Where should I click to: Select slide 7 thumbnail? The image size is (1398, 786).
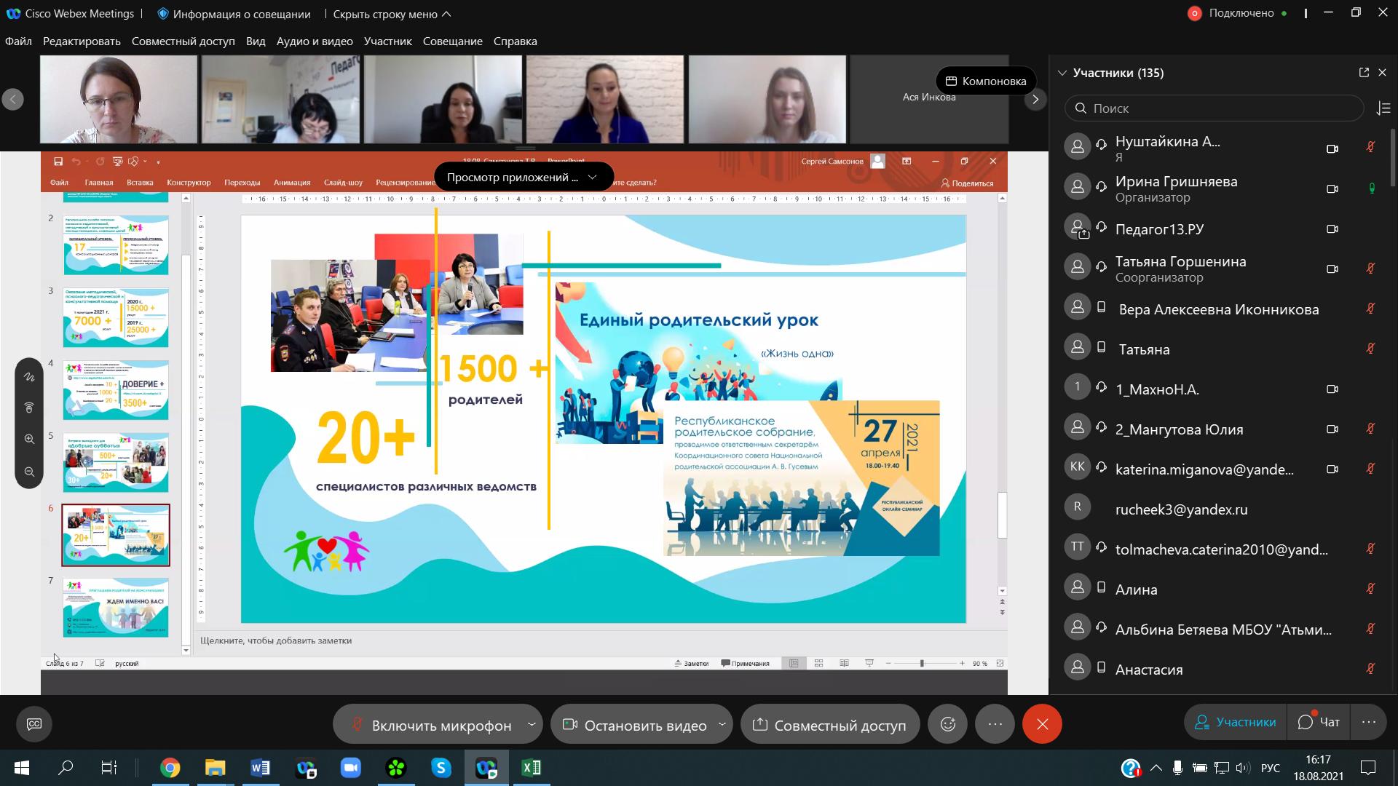click(x=116, y=608)
